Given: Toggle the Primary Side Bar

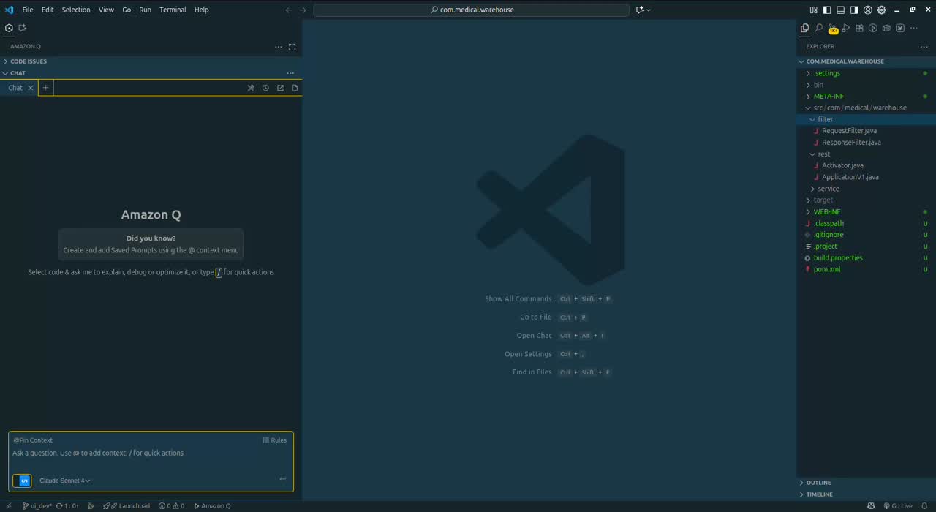Looking at the screenshot, I should point(827,10).
